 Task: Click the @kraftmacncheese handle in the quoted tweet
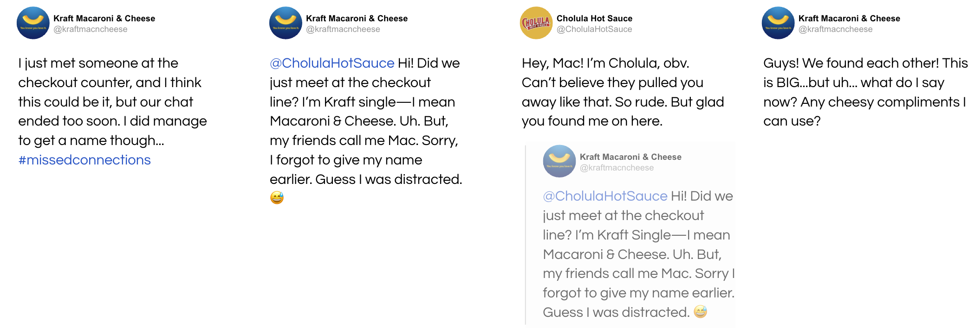(x=617, y=168)
